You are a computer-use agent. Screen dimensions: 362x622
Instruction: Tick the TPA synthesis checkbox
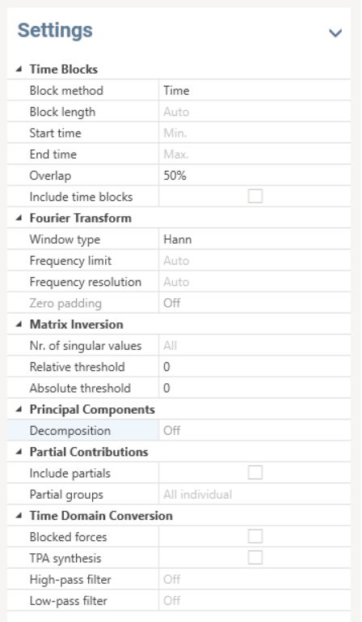[x=255, y=558]
